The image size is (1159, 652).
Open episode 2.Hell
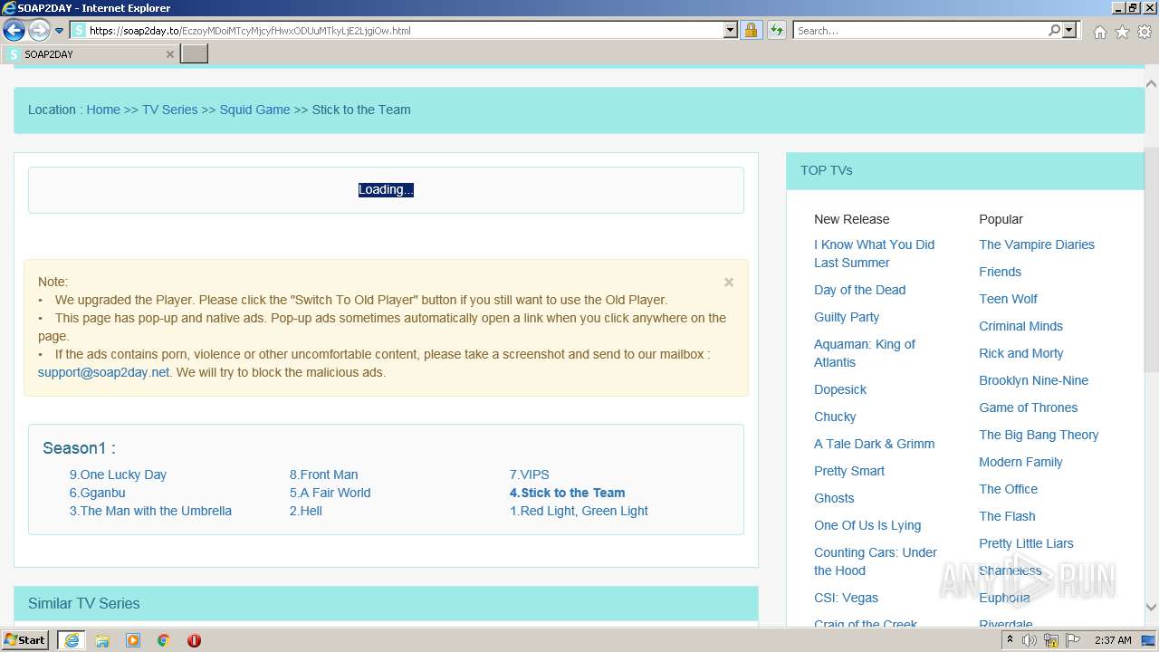click(x=305, y=511)
